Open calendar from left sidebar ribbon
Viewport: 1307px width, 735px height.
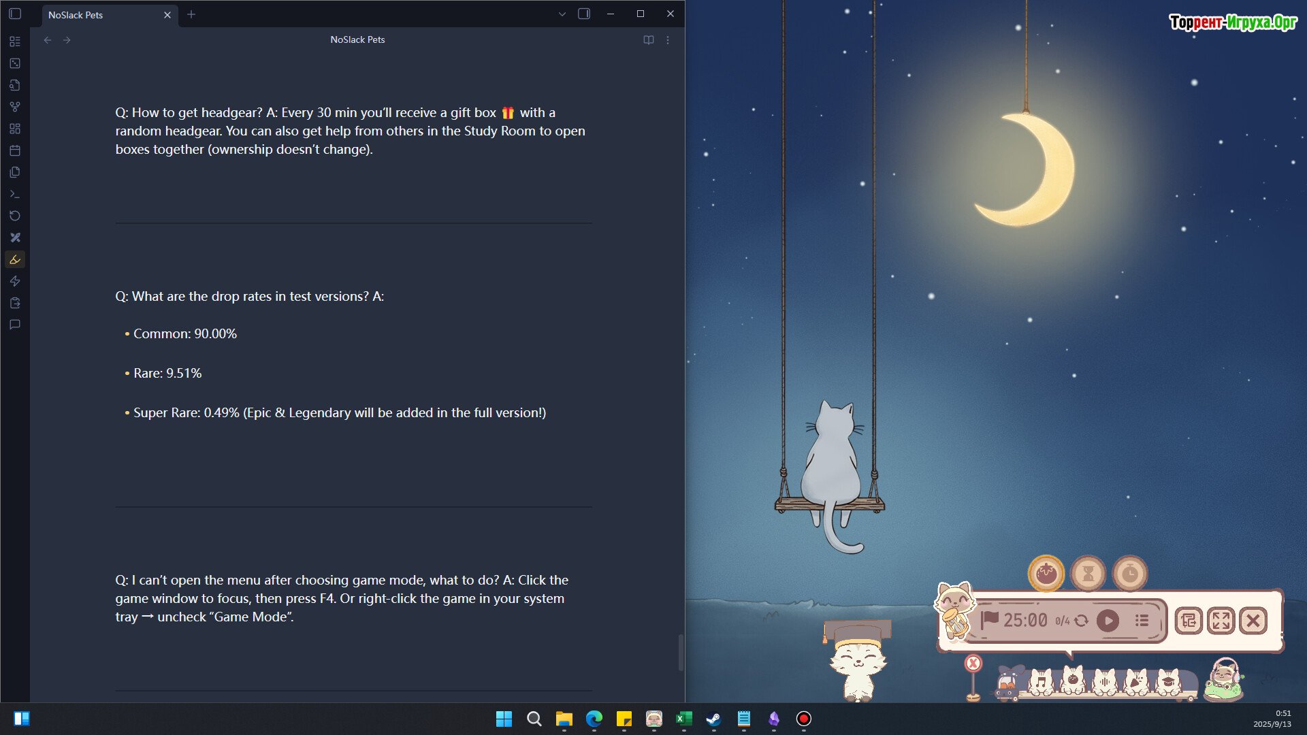point(15,150)
